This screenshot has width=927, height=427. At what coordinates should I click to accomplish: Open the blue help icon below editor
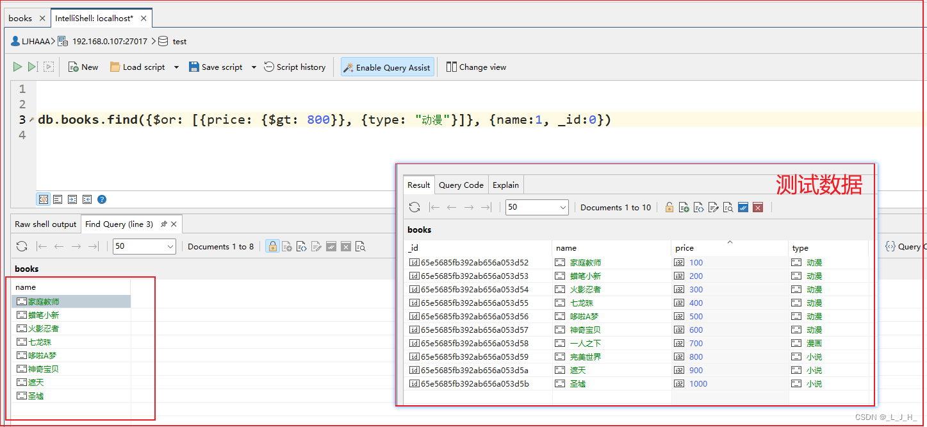click(102, 199)
